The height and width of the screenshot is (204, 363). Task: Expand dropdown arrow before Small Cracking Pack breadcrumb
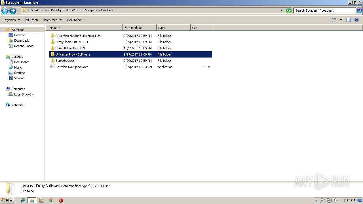click(x=29, y=10)
